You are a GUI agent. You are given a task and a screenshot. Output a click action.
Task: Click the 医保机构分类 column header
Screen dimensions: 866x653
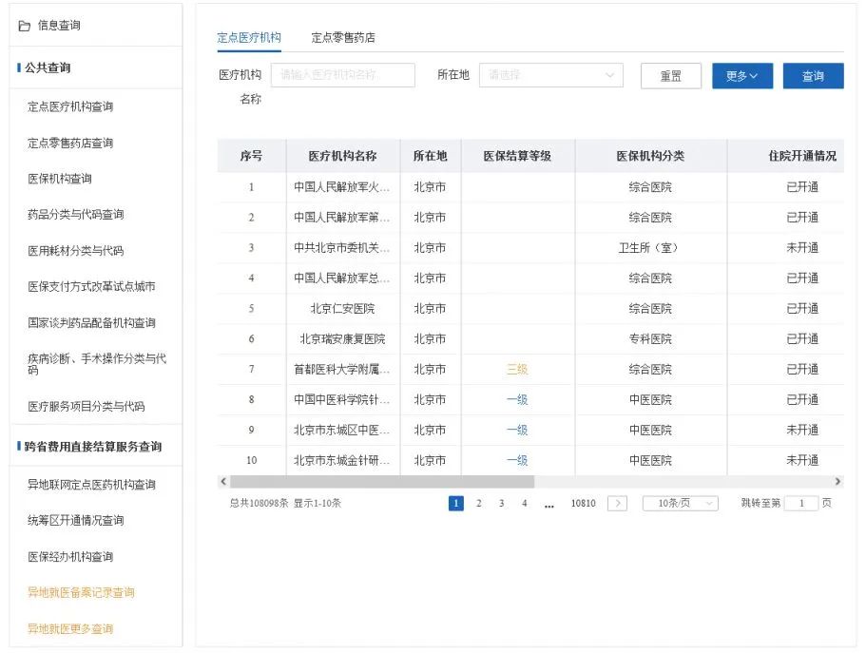pos(650,156)
